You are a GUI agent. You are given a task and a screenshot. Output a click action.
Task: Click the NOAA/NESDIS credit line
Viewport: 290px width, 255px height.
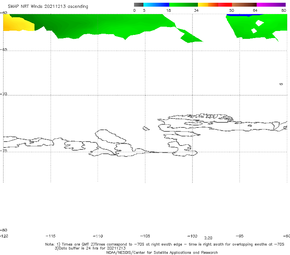click(162, 253)
